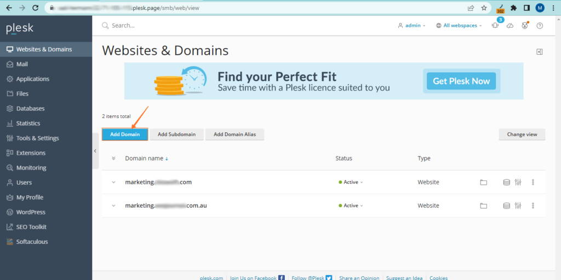Image resolution: width=561 pixels, height=280 pixels.
Task: Click Add Domain Alias button
Action: point(234,135)
